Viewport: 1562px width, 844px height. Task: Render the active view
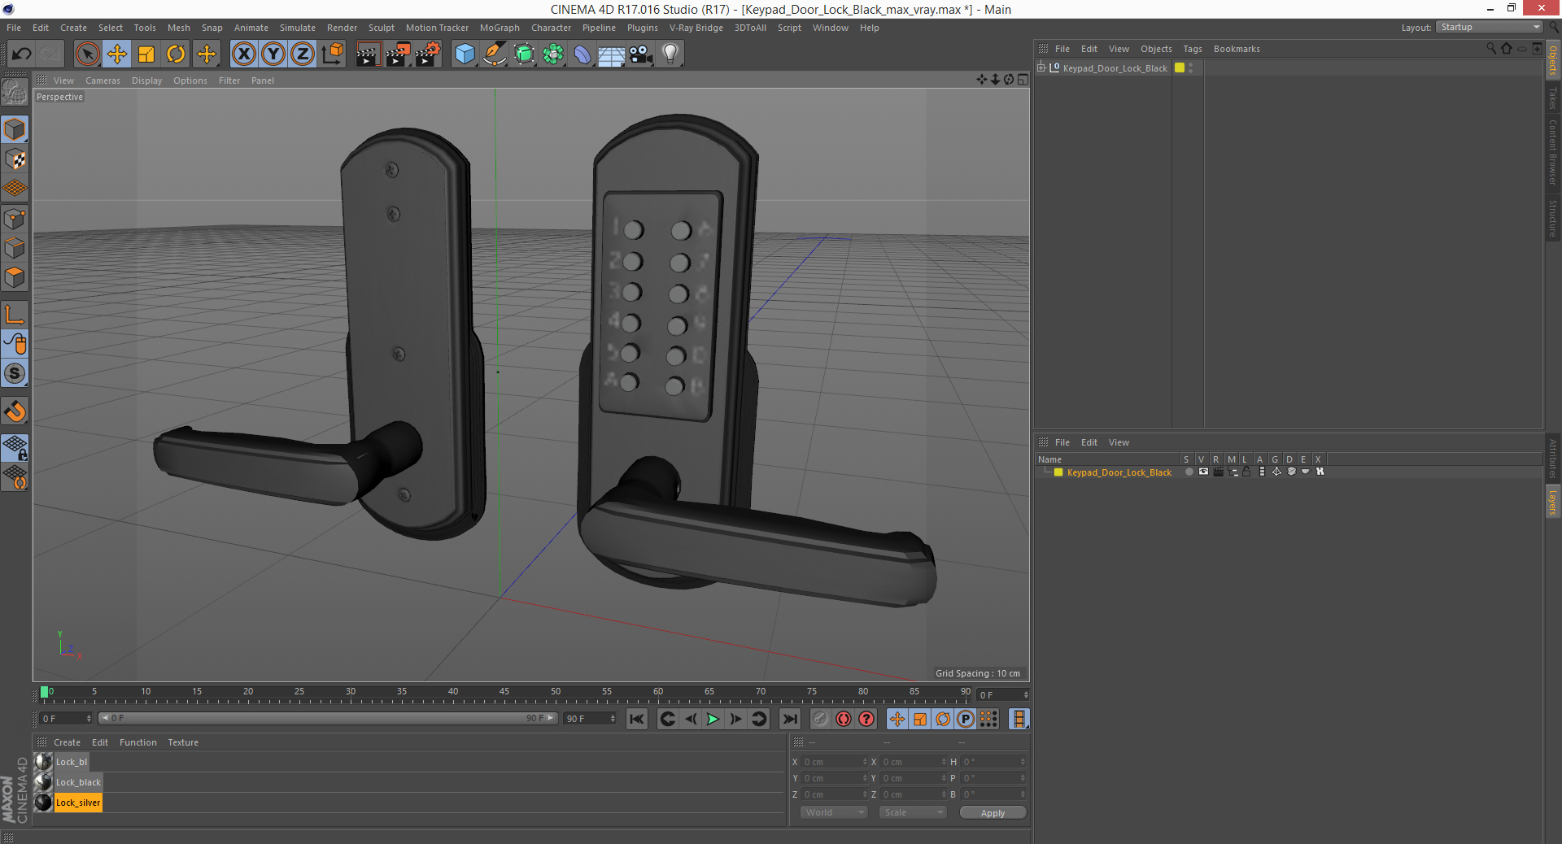pyautogui.click(x=368, y=54)
